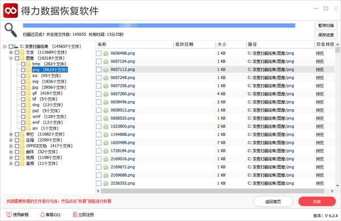Click the blue scan progress bar
Viewport: 341px width, 221px height.
159,26
